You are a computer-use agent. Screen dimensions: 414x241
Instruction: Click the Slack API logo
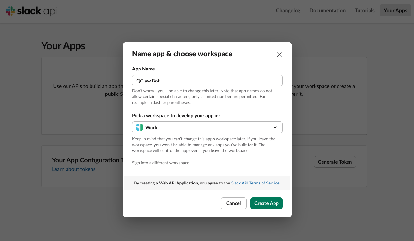click(31, 11)
